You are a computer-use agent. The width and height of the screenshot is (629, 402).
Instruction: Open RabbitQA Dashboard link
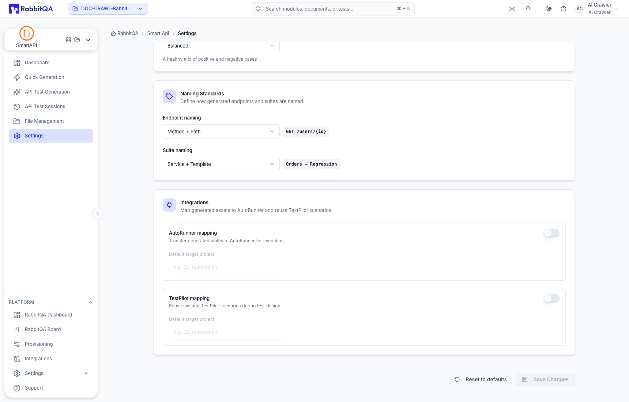(51, 315)
